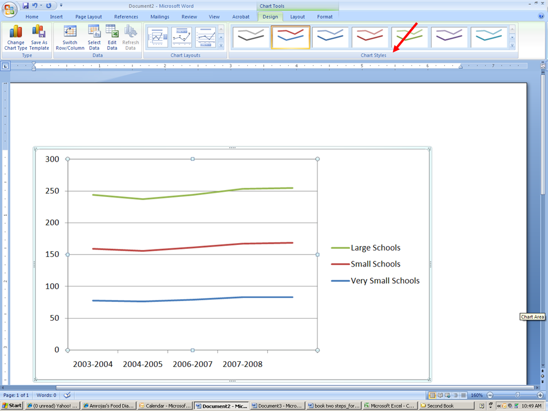Switch to Outline view

pyautogui.click(x=456, y=395)
